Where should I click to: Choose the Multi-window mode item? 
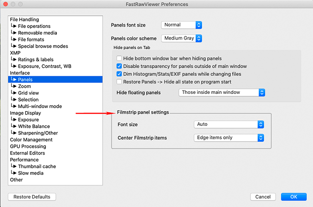(40, 106)
